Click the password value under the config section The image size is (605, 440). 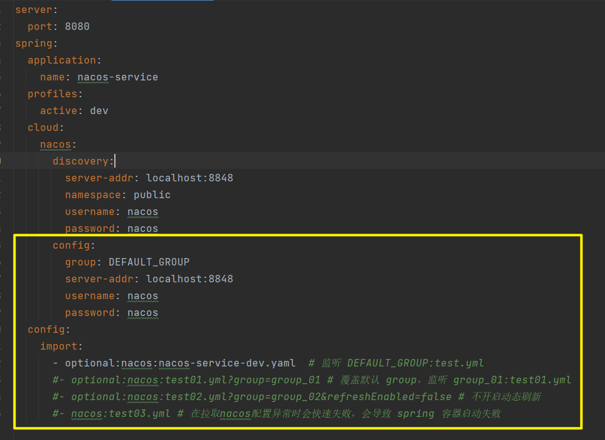(142, 312)
